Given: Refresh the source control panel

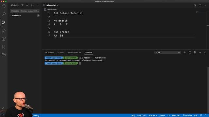Looking at the screenshot, I should pyautogui.click(x=32, y=5).
